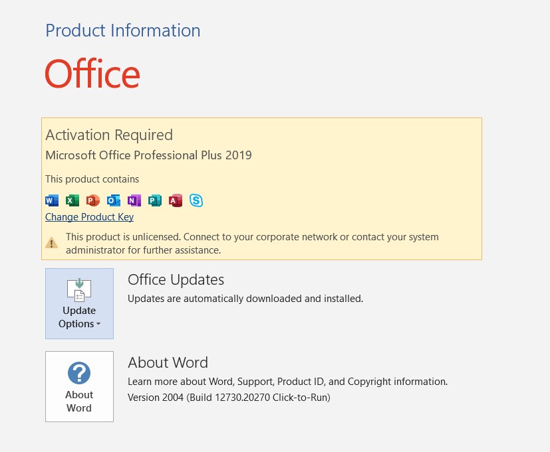
Task: Expand the Update Options dropdown
Action: (79, 303)
